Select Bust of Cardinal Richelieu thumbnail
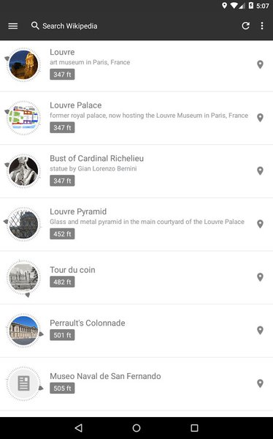The height and width of the screenshot is (439, 273). pyautogui.click(x=23, y=171)
